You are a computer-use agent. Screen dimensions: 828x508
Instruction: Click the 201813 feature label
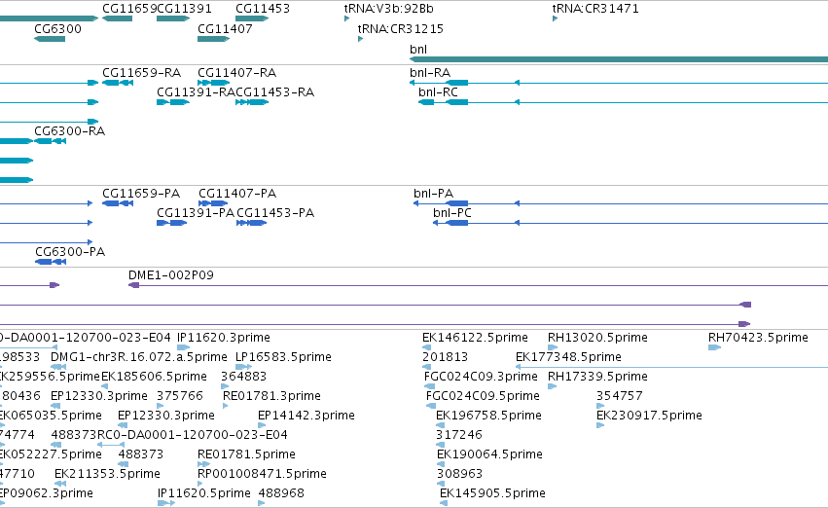445,357
